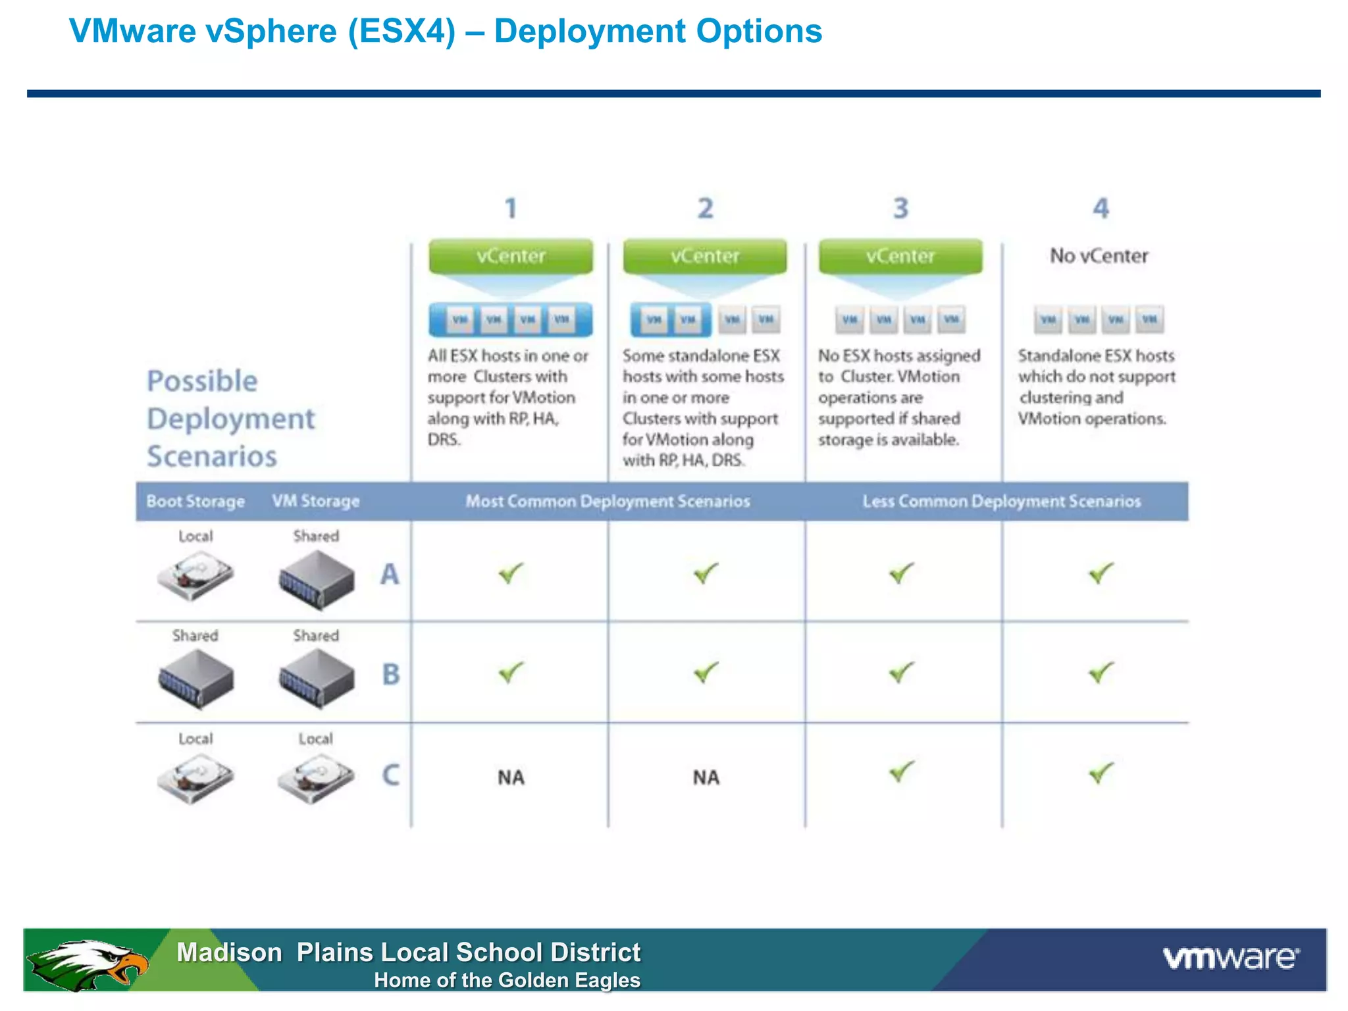Click the 'Standalone ESX hosts' description text
This screenshot has width=1348, height=1011.
pos(1097,387)
